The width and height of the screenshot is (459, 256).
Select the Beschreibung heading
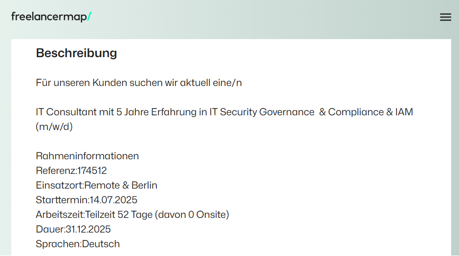pyautogui.click(x=76, y=53)
